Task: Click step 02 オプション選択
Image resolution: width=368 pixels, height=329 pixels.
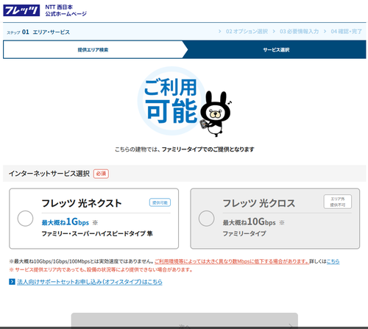Action: click(x=247, y=32)
